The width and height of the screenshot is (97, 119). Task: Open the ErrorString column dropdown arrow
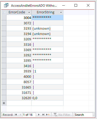click(61, 12)
